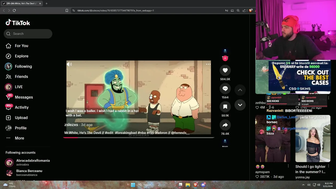Like the video with the heart icon
The width and height of the screenshot is (336, 189).
(225, 70)
